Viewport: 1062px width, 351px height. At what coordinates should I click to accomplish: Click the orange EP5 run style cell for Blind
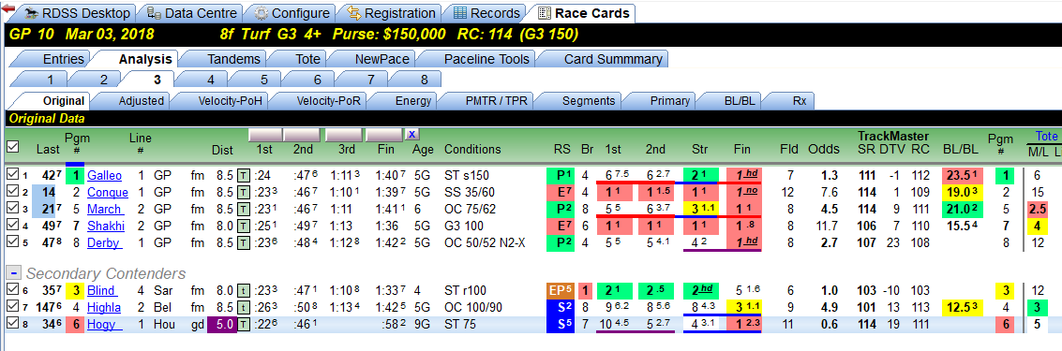click(560, 291)
